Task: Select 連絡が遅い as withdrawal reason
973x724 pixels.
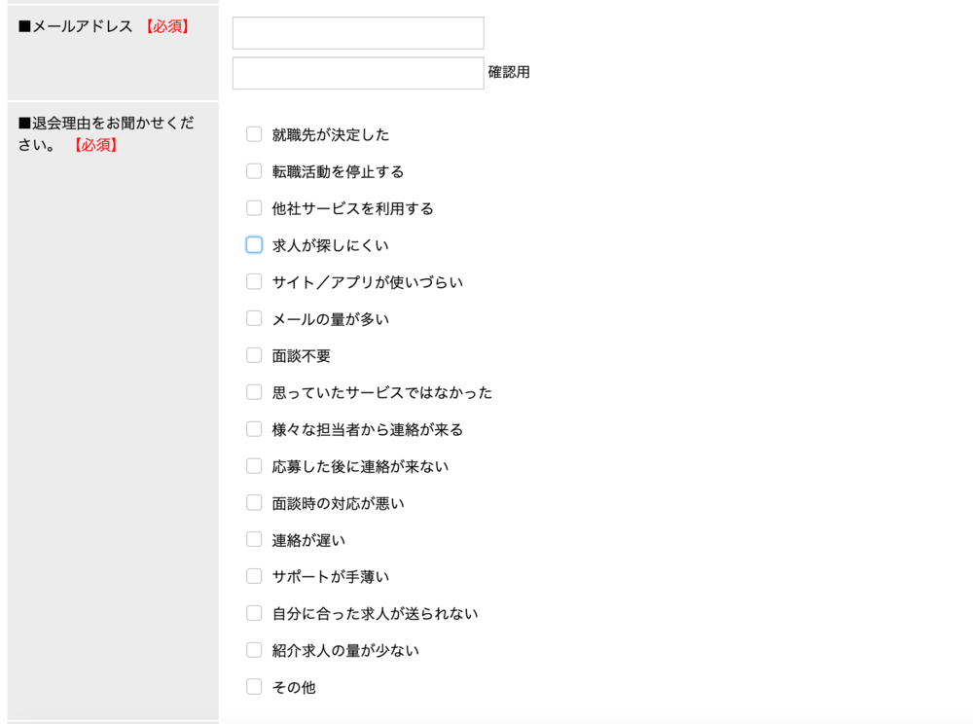Action: pos(254,539)
